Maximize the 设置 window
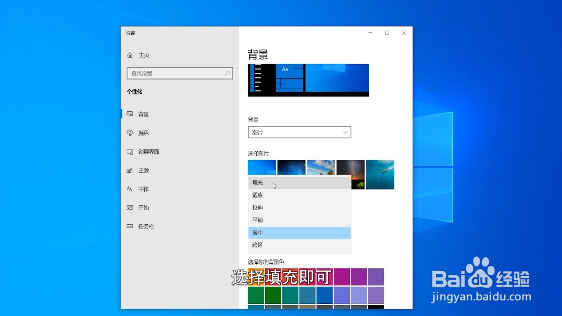This screenshot has height=316, width=562. coord(387,33)
